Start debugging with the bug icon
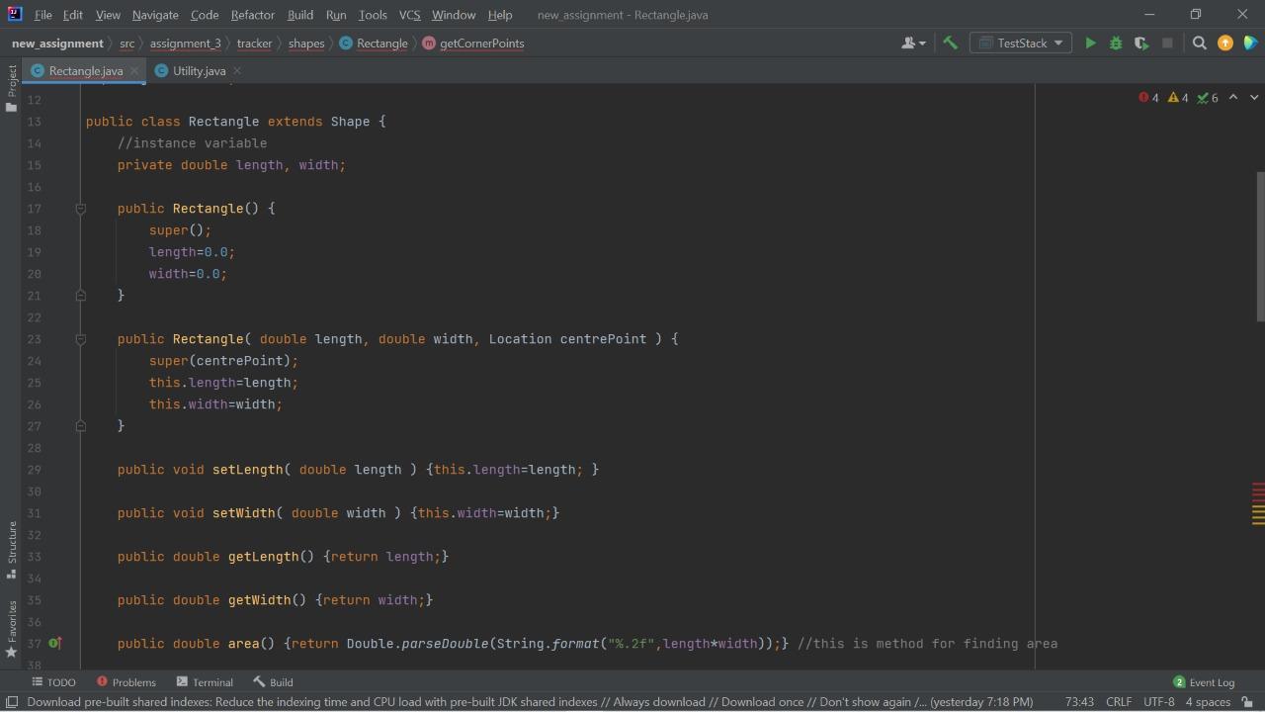 click(1116, 44)
